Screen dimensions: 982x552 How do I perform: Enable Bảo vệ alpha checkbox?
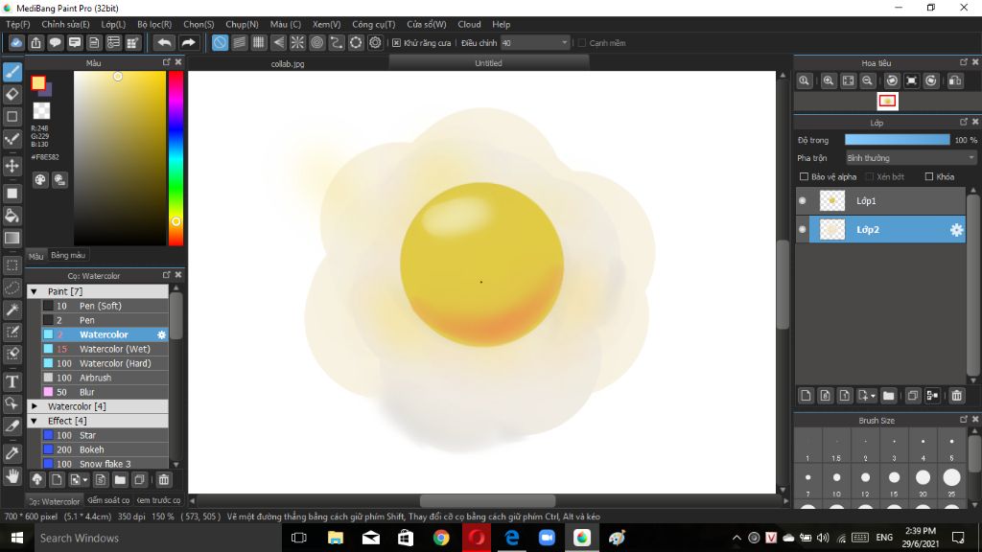tap(805, 176)
